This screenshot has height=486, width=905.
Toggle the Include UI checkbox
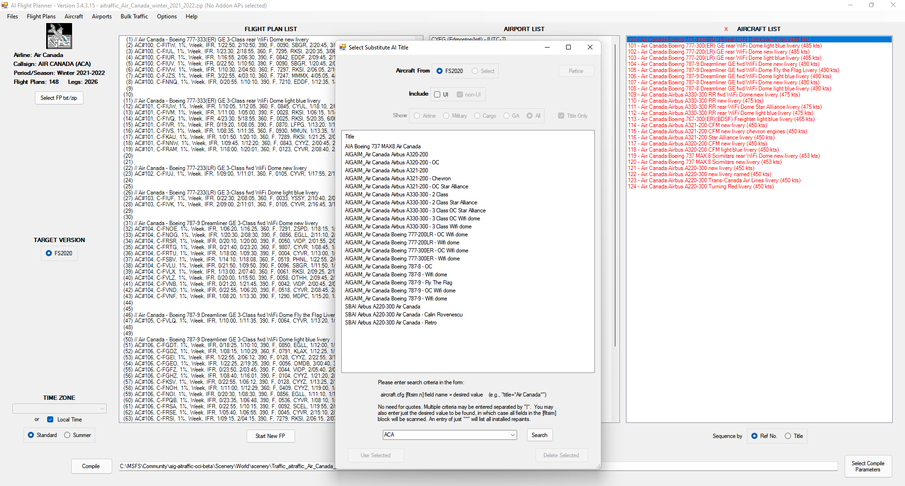(x=437, y=95)
